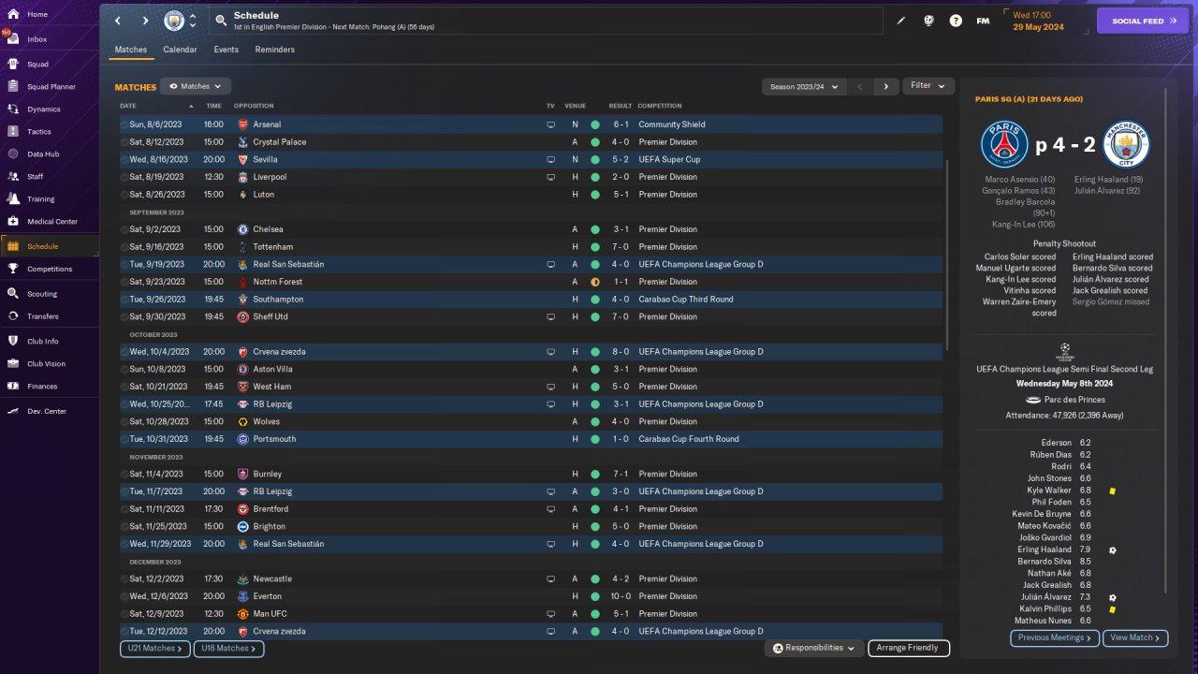The image size is (1198, 674).
Task: Click the Social Feed button
Action: tap(1142, 21)
